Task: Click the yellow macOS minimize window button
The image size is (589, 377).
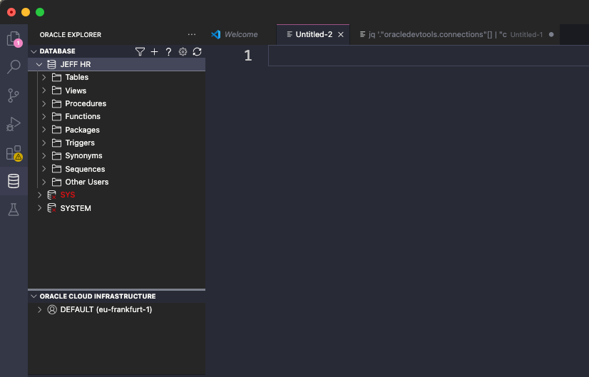Action: click(x=26, y=12)
